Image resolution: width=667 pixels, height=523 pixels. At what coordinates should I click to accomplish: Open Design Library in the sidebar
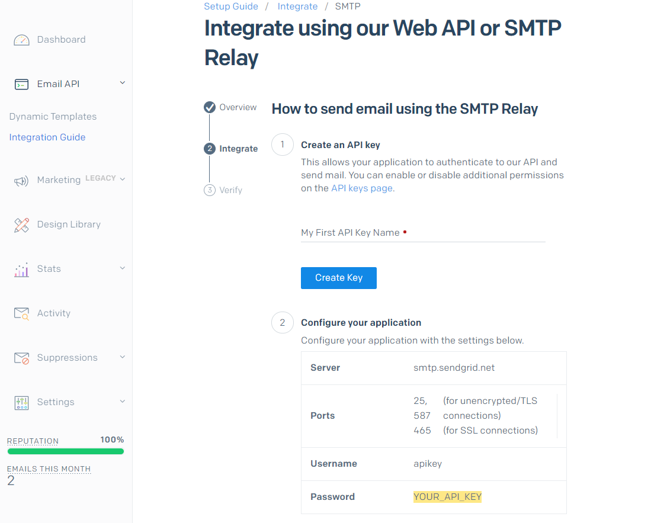point(69,224)
